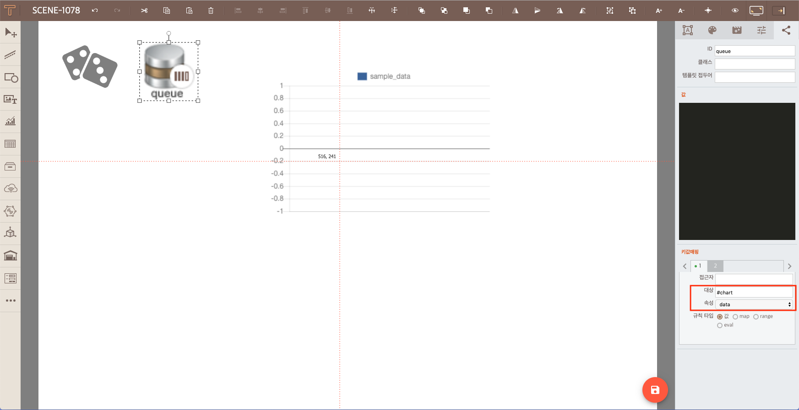Collapse the property panel with the arrow-to-bar icon
Viewport: 799px width, 410px height.
[779, 11]
